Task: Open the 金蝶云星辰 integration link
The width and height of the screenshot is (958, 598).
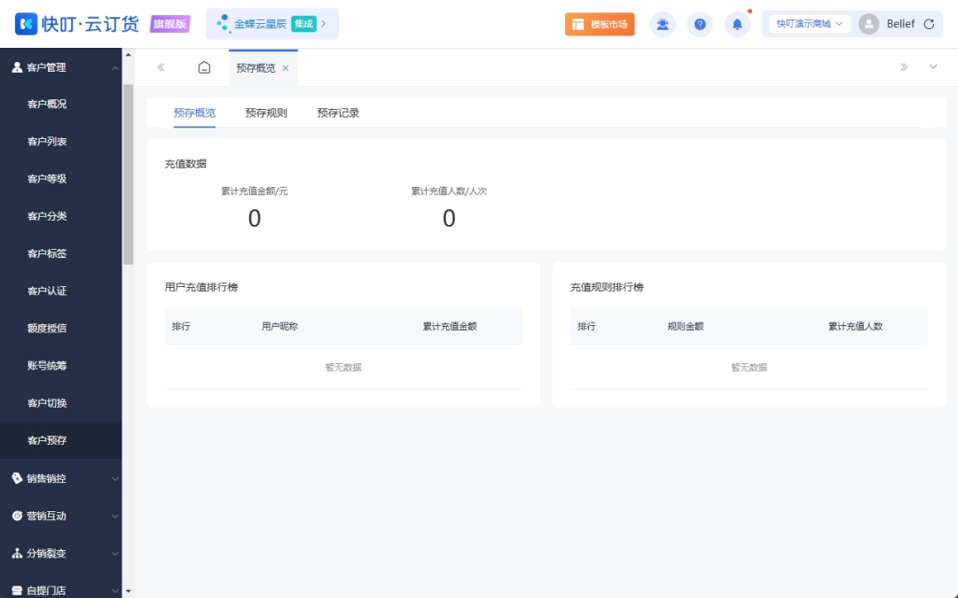Action: [271, 24]
